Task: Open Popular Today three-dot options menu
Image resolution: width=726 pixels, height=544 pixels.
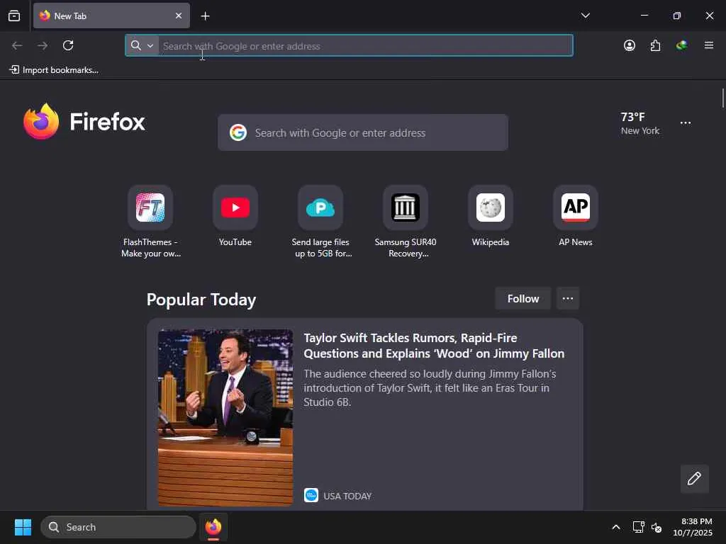Action: click(568, 299)
